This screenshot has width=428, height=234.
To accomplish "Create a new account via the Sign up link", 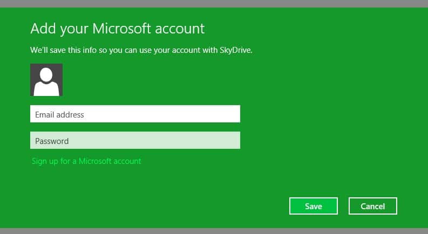I will tap(86, 161).
